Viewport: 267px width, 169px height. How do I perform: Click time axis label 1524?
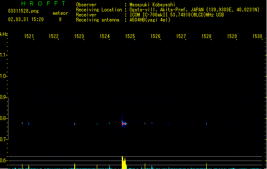104,36
